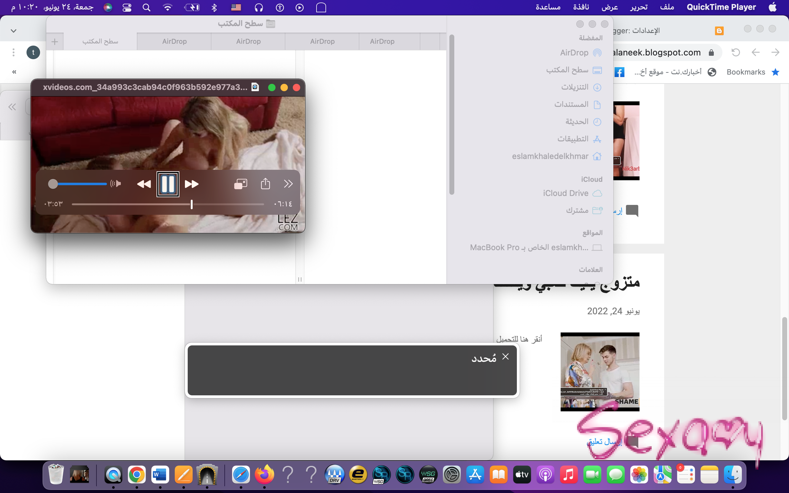This screenshot has width=789, height=493.
Task: Expand the browser tab list chevron
Action: (x=13, y=31)
